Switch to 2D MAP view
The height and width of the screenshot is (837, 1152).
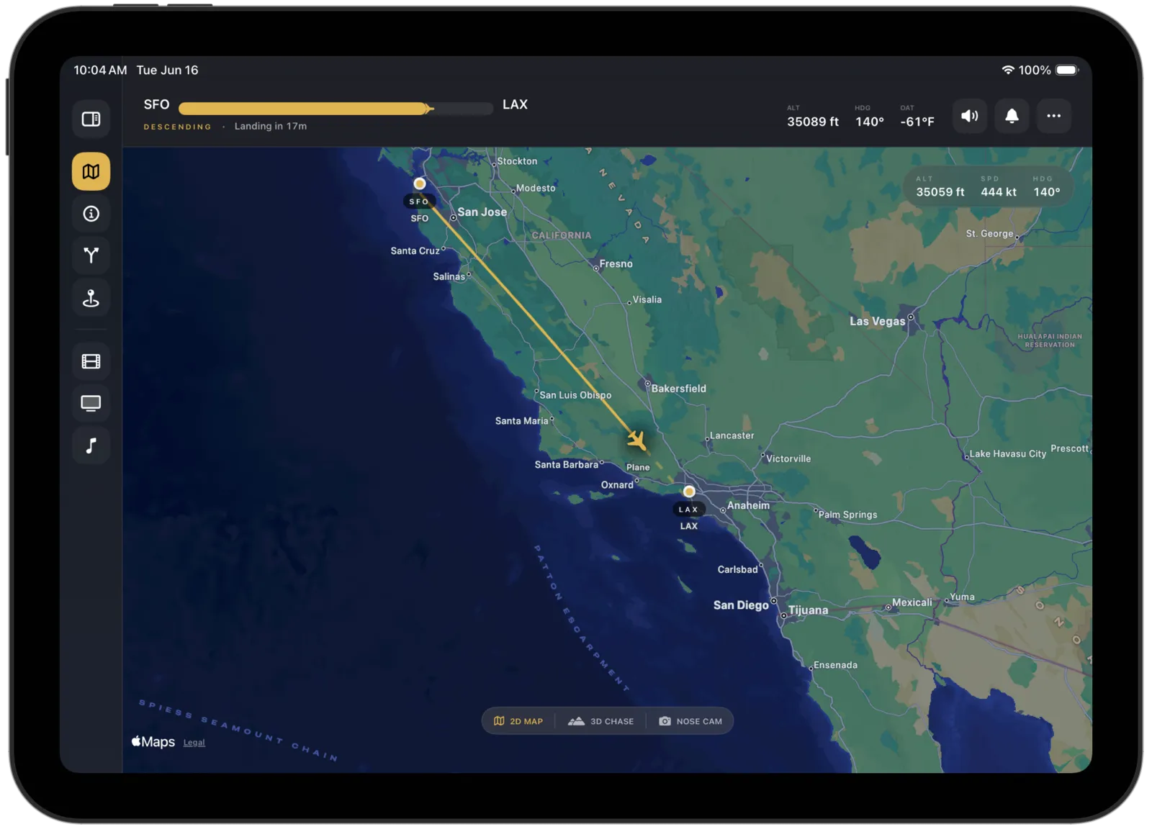518,721
